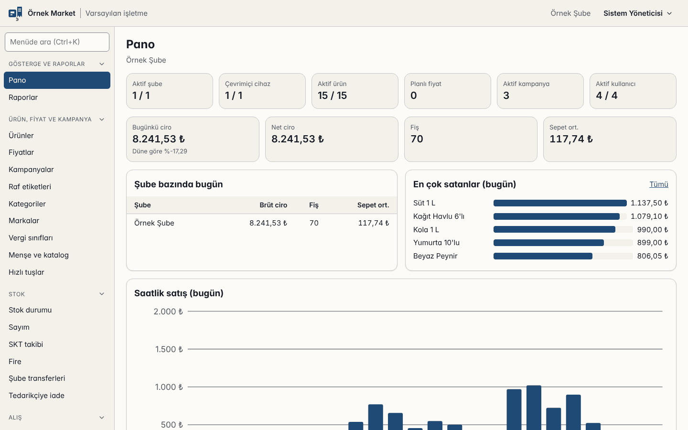This screenshot has width=688, height=430.
Task: Open Menşe ve katalog
Action: pos(57,255)
